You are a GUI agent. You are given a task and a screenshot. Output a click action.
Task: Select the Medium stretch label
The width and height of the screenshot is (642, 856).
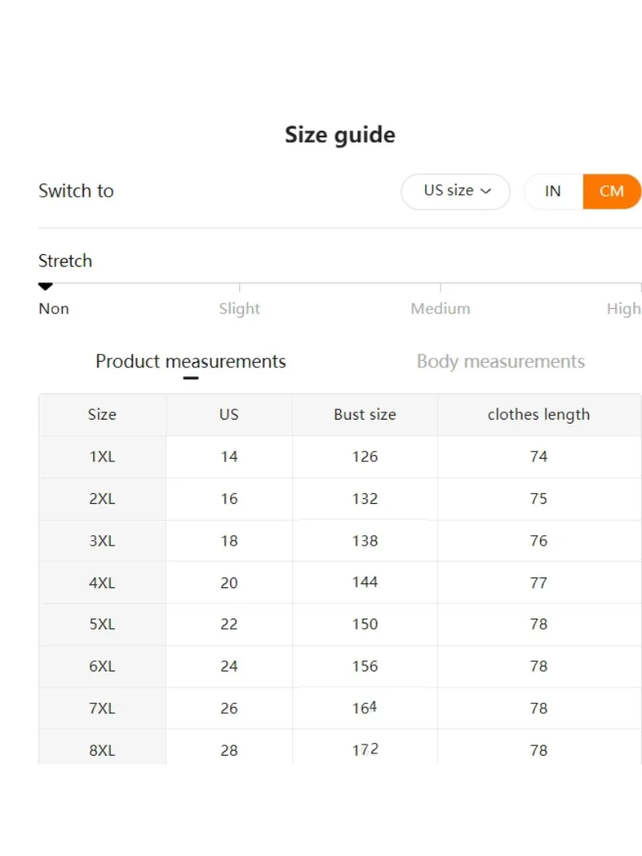tap(440, 308)
